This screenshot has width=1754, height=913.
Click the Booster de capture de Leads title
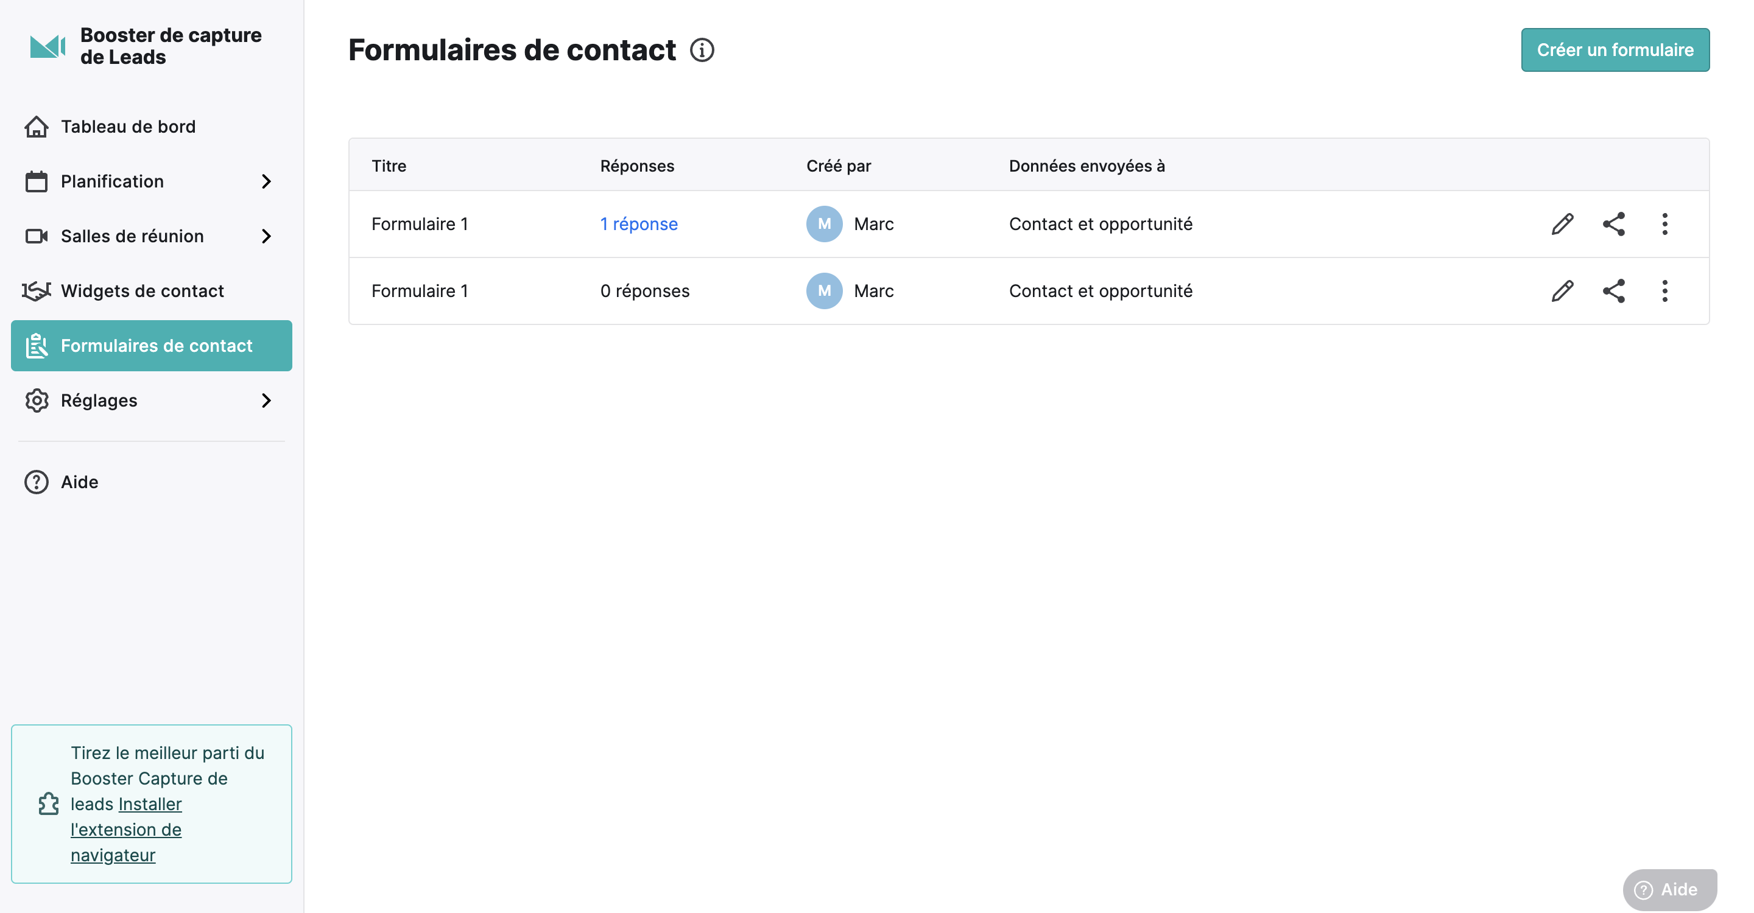[x=171, y=46]
